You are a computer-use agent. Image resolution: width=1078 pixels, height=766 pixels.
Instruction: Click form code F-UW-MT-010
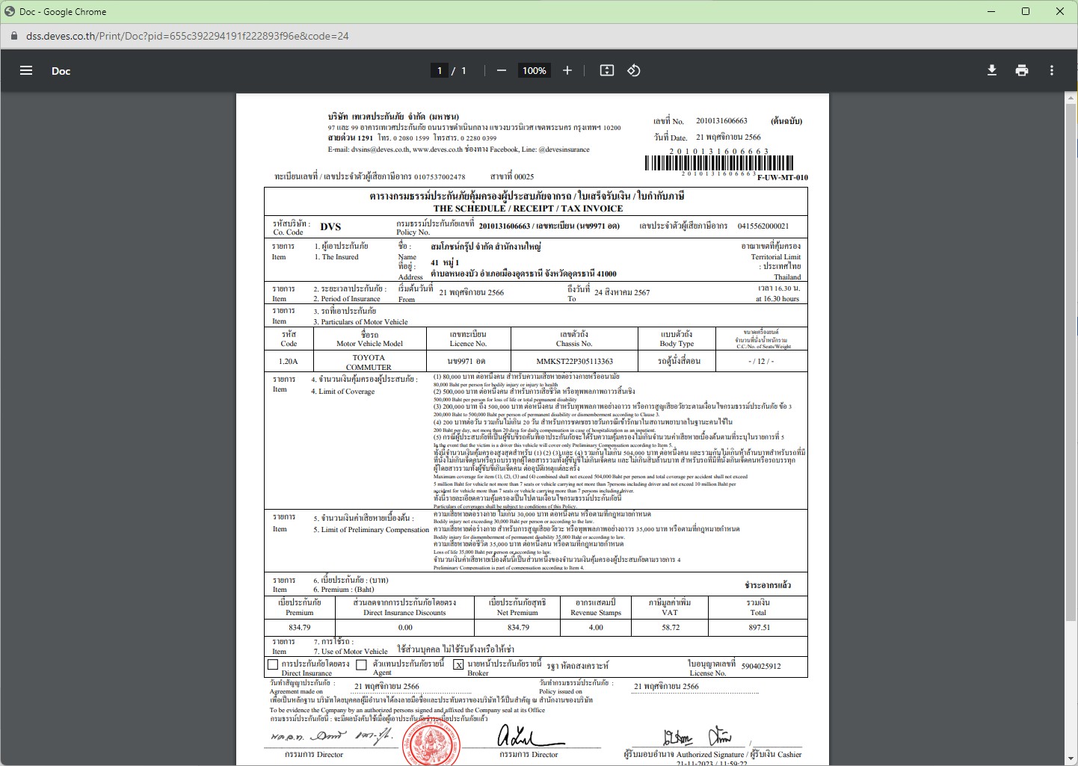click(x=783, y=178)
